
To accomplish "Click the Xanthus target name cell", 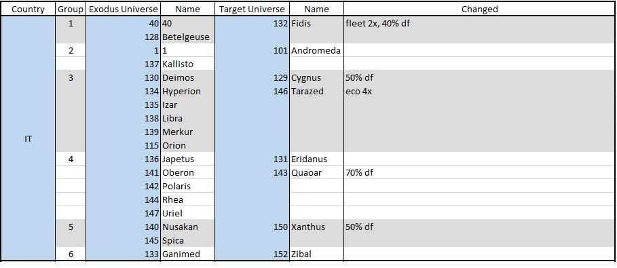I will [316, 227].
